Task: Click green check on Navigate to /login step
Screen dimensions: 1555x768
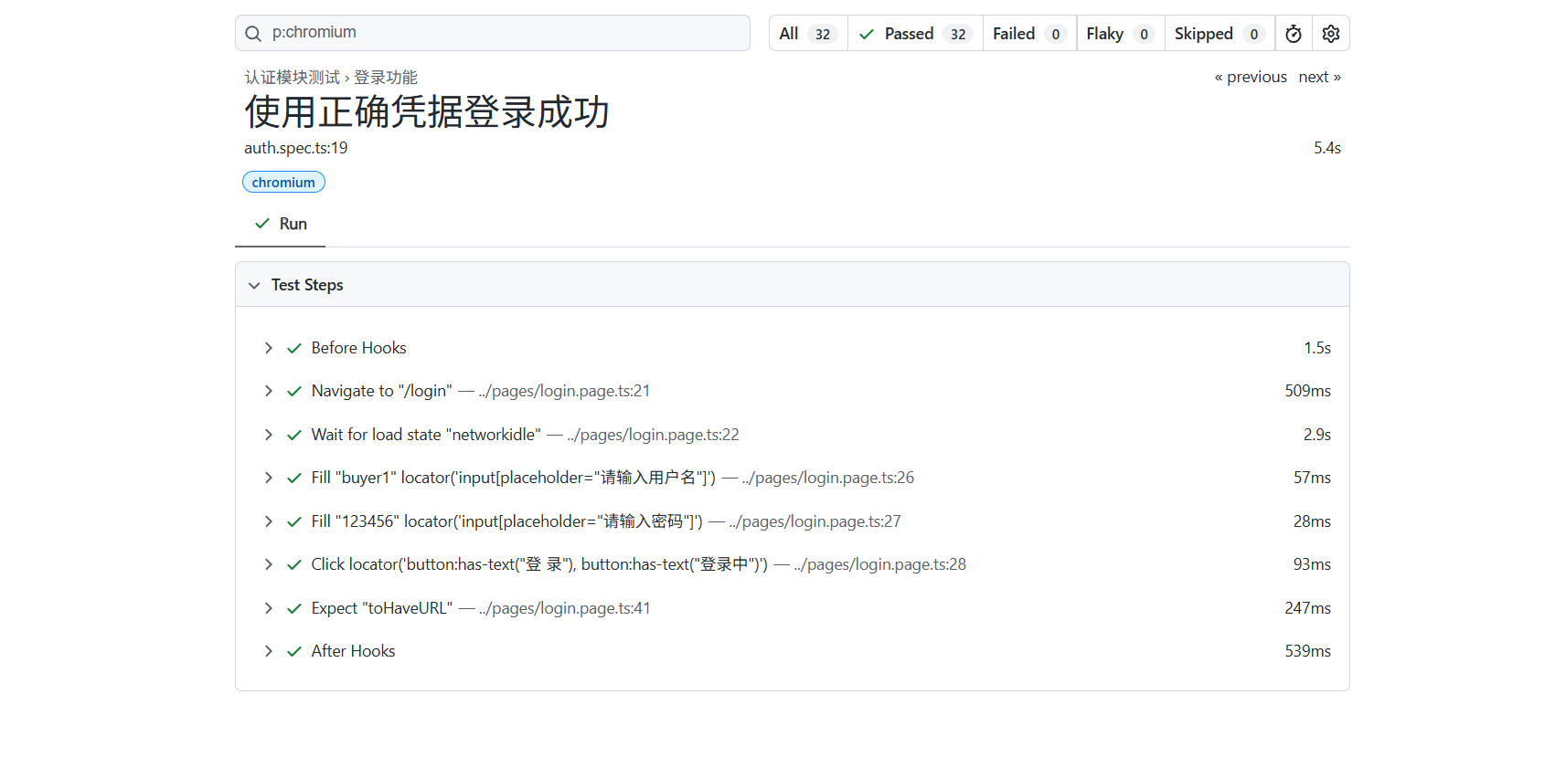Action: 294,391
